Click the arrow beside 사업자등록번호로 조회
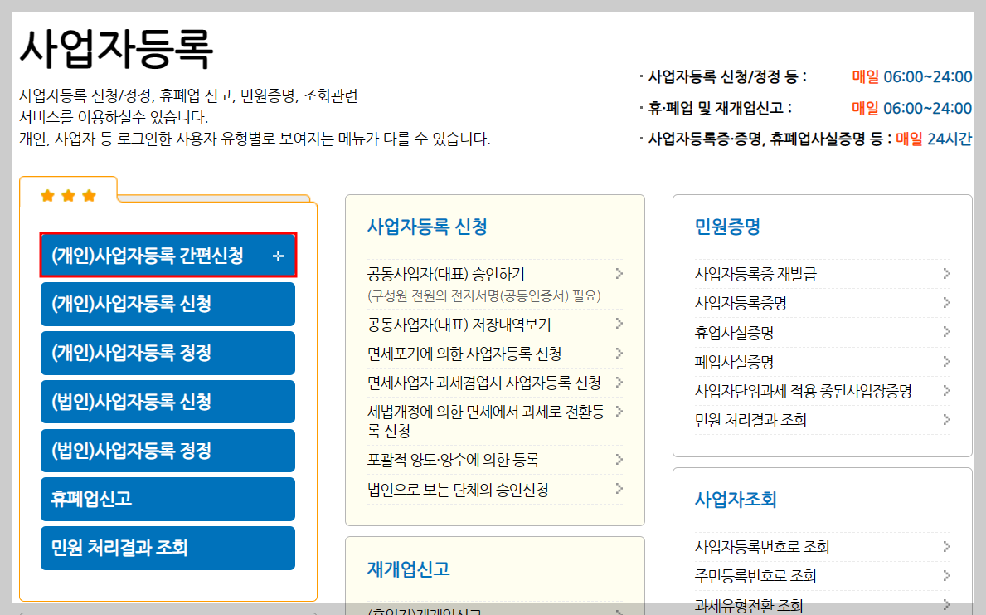The height and width of the screenshot is (615, 986). click(x=949, y=546)
